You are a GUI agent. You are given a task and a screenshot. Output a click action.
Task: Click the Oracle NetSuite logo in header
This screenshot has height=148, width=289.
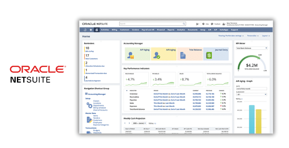[x=95, y=24]
